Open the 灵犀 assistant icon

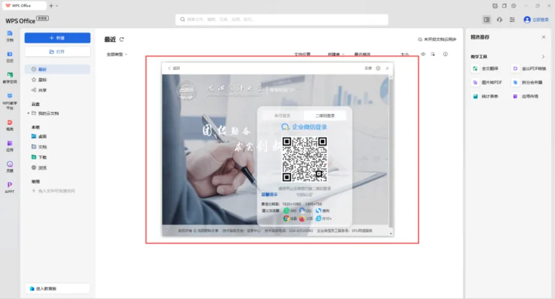click(x=9, y=167)
